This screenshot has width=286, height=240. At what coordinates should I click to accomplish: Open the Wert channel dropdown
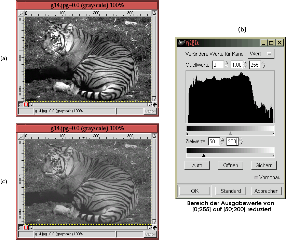261,54
